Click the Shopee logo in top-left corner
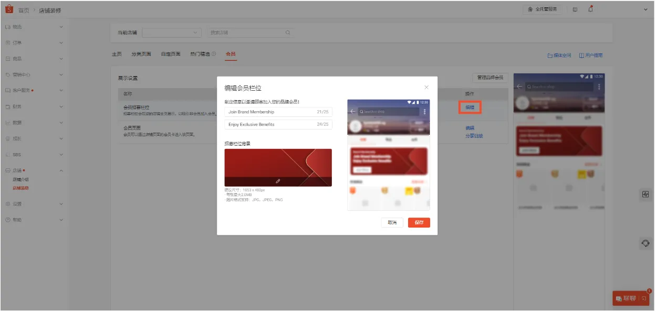Screen dimensions: 656x312 [x=9, y=9]
